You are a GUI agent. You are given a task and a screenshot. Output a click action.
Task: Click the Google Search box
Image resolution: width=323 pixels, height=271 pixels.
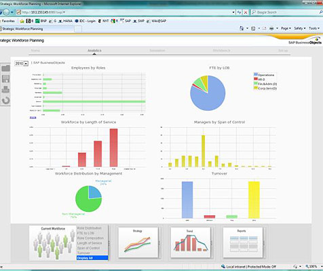pyautogui.click(x=287, y=12)
